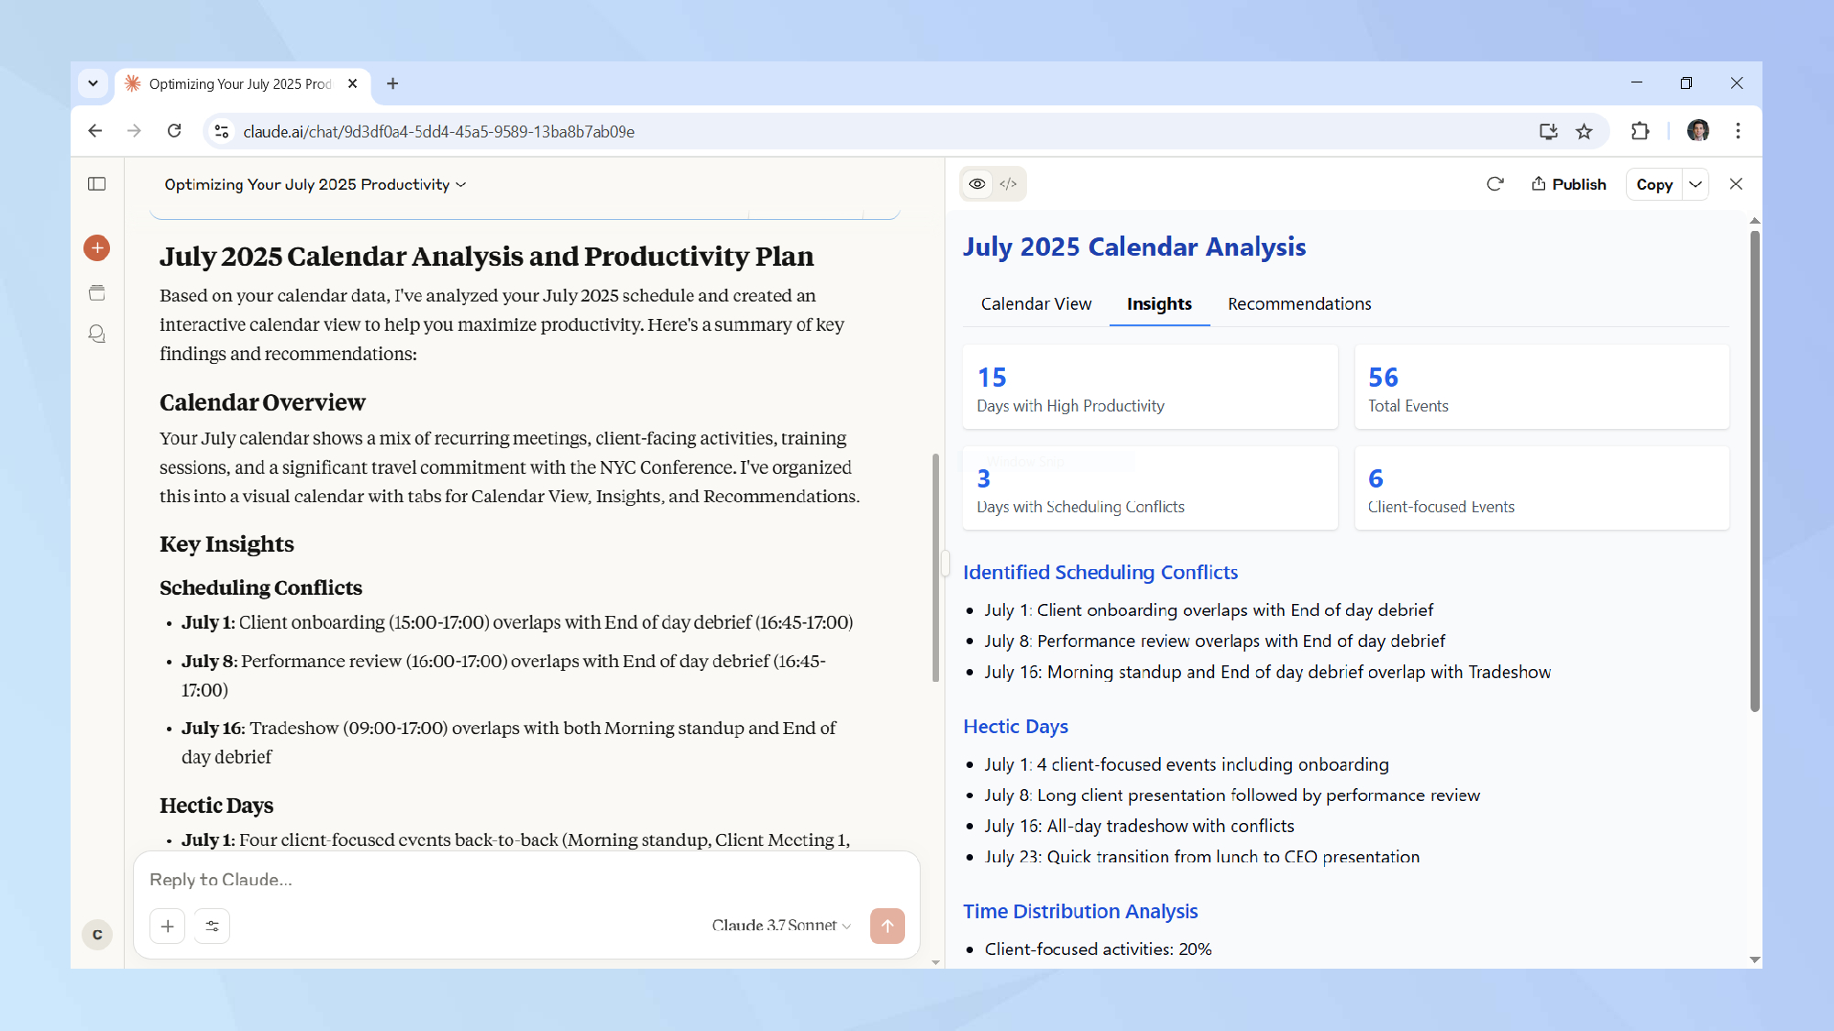This screenshot has width=1834, height=1031.
Task: Start a new chat with the plus icon
Action: pos(96,247)
